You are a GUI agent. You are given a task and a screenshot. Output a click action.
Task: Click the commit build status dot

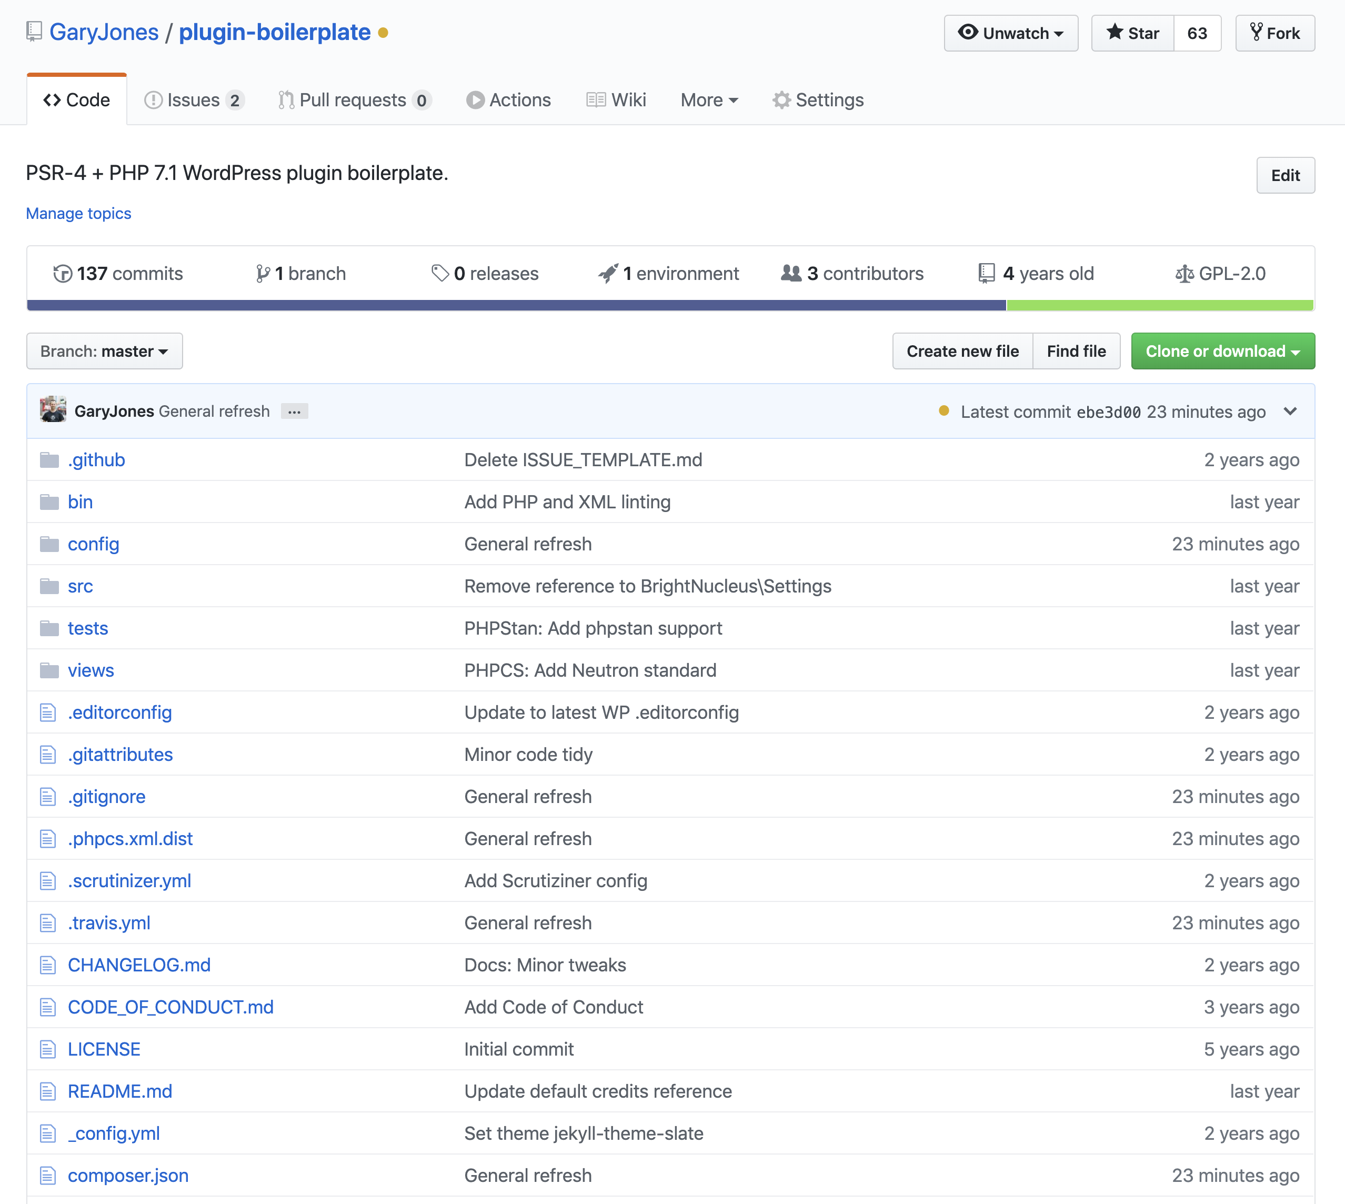click(944, 411)
